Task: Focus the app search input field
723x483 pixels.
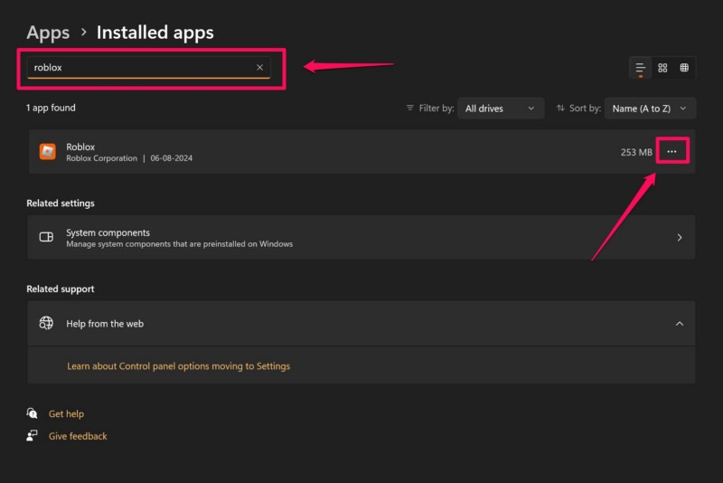Action: (136, 67)
